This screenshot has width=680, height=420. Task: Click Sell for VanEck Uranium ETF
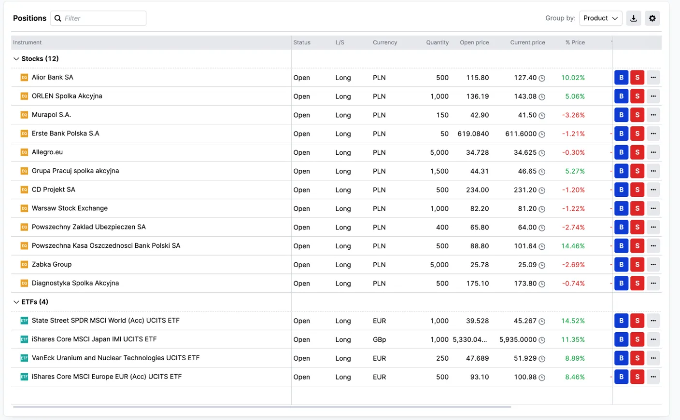(x=637, y=358)
